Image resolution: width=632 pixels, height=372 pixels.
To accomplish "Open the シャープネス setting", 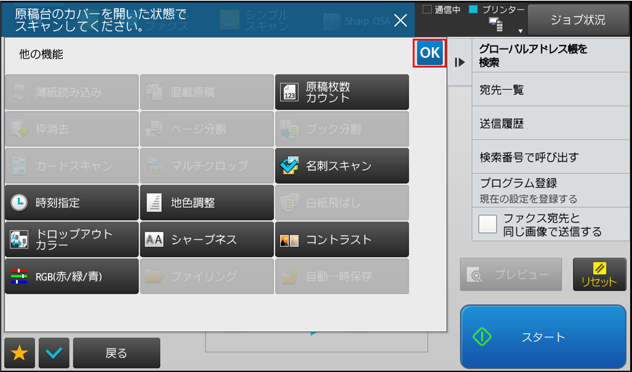I will 207,240.
